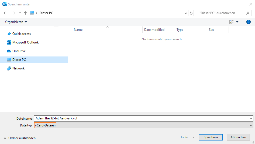The height and width of the screenshot is (144, 255).
Task: Go up one folder level
Action: [x=25, y=13]
